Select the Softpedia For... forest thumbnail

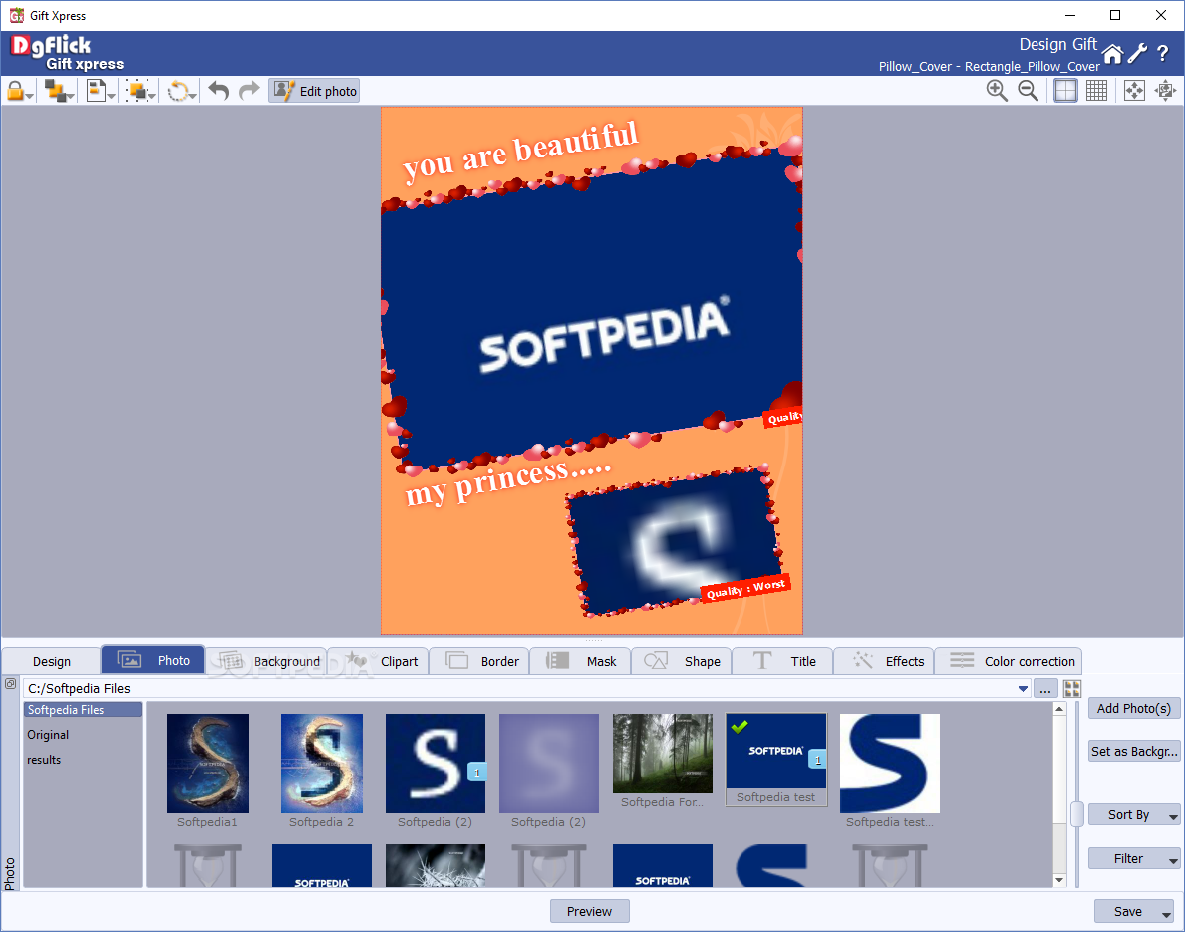pyautogui.click(x=662, y=753)
